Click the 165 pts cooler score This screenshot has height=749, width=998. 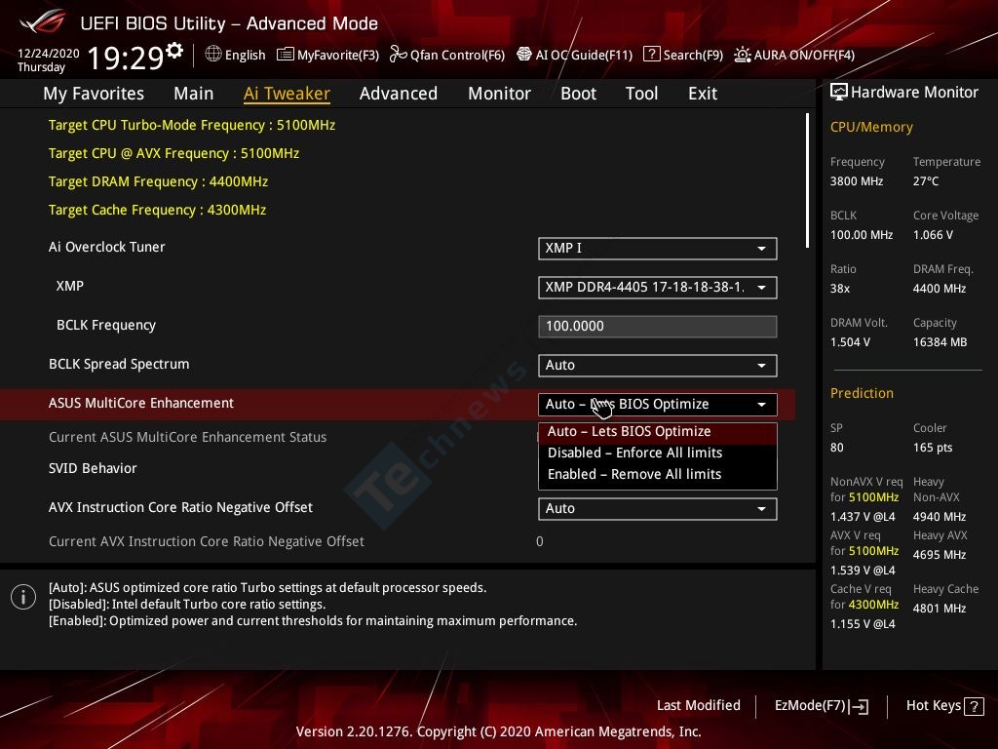click(933, 447)
